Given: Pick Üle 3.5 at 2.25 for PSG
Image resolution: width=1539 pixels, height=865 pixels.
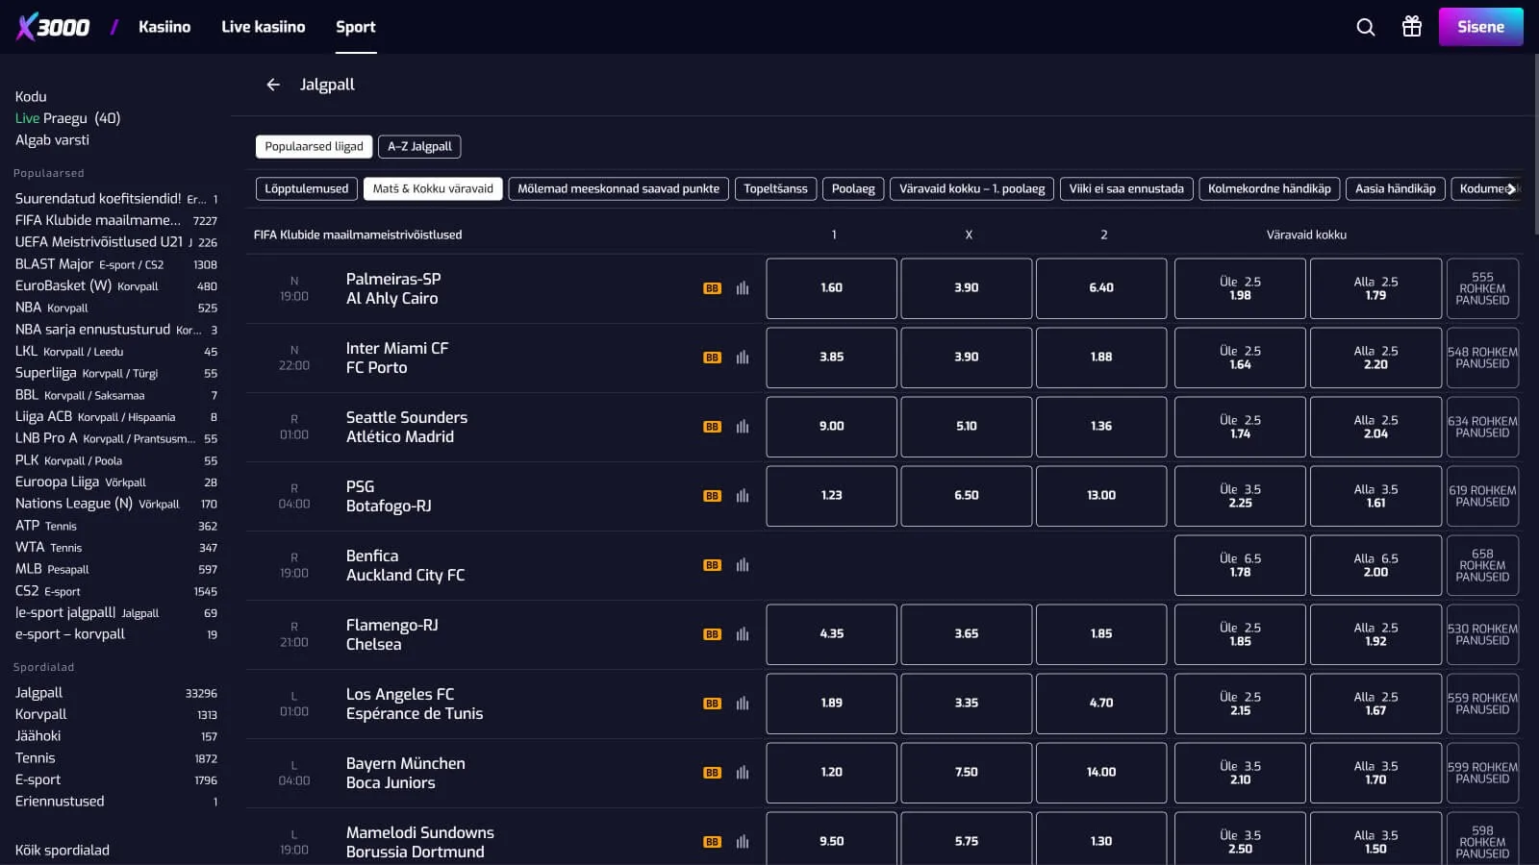Looking at the screenshot, I should tap(1240, 496).
